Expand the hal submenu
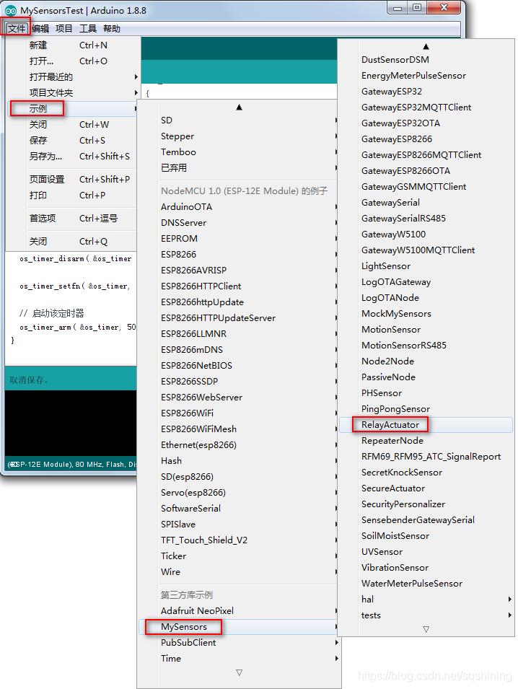This screenshot has height=689, width=518. pos(426,600)
